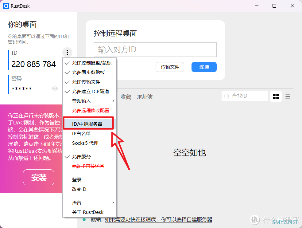This screenshot has height=228, width=302.
Task: Switch to the 收藏 favorites tab
Action: pyautogui.click(x=126, y=97)
